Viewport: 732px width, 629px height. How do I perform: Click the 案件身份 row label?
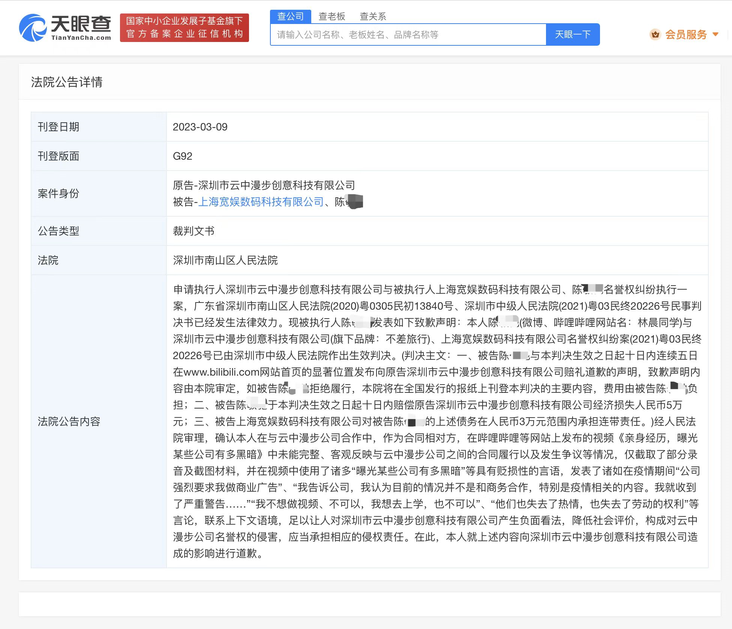[58, 193]
